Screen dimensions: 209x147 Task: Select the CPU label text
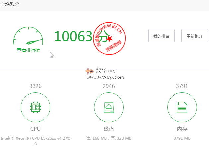coord(35,129)
